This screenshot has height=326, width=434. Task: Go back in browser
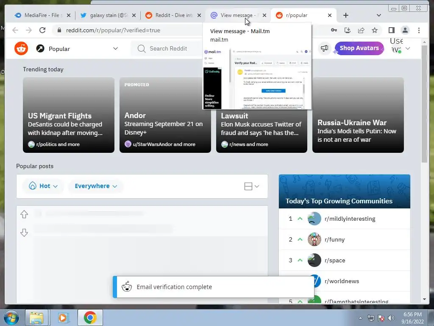(x=15, y=30)
